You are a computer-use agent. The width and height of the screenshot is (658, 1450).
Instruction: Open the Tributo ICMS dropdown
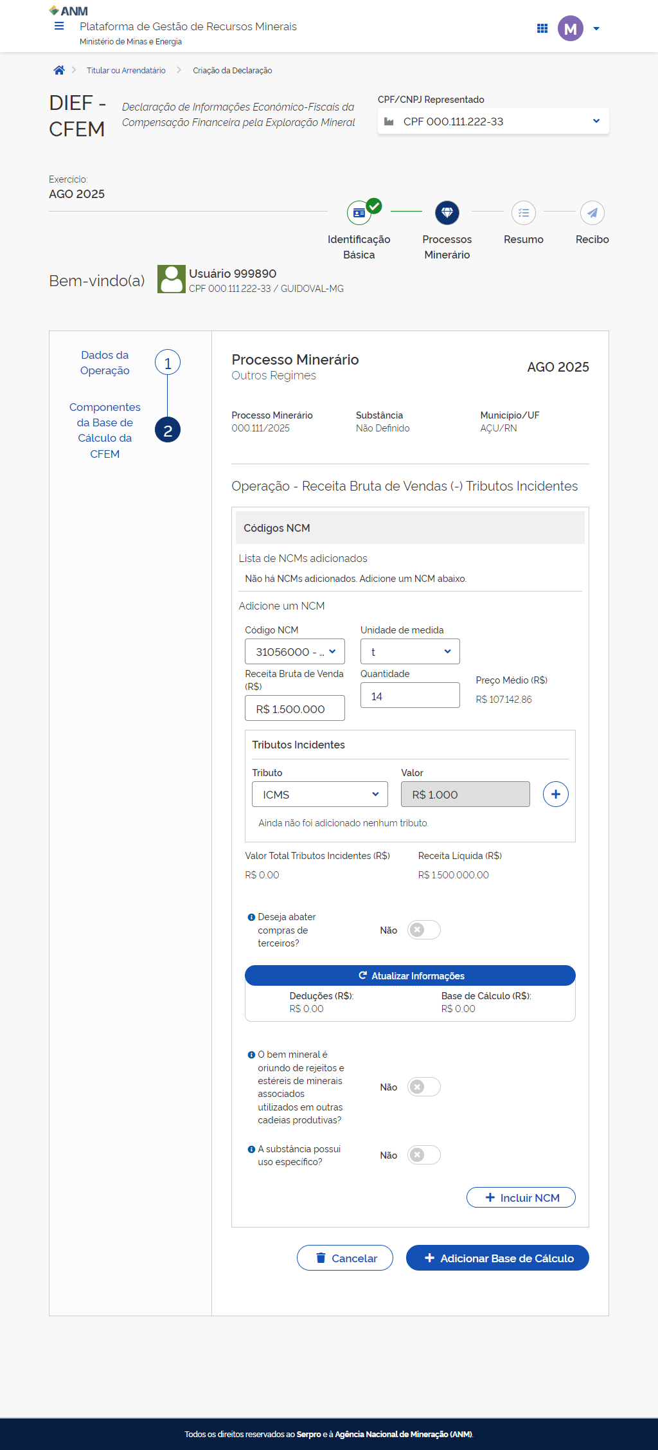[319, 794]
